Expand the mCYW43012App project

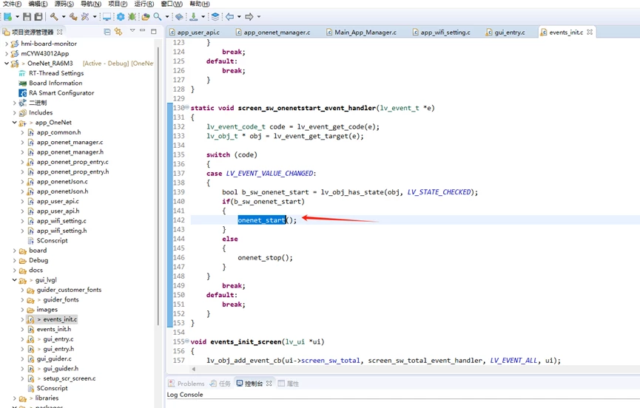6,53
